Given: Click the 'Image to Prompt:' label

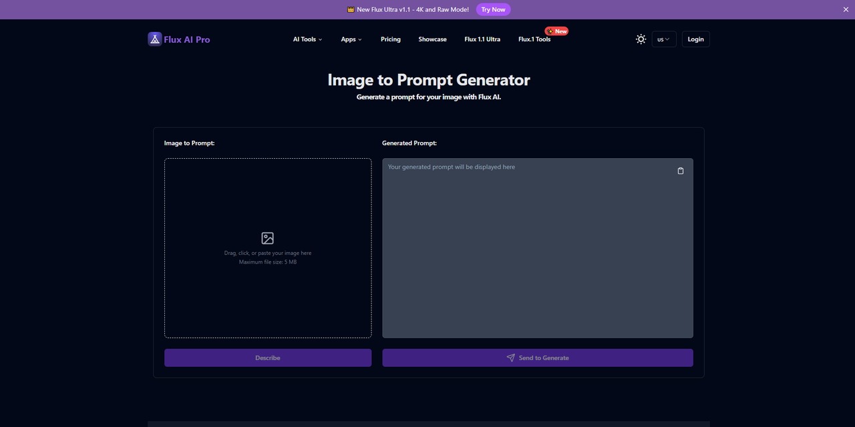Looking at the screenshot, I should pyautogui.click(x=189, y=143).
